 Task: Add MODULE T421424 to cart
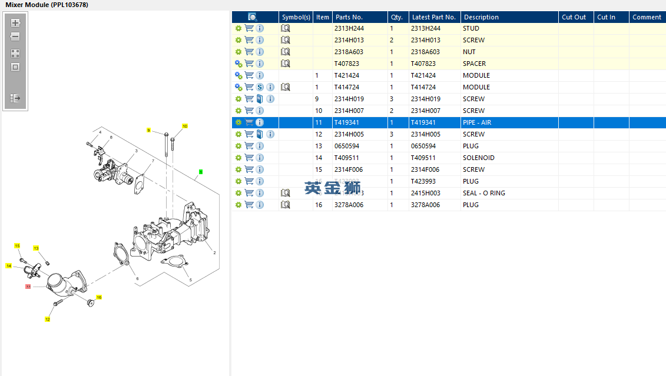249,75
